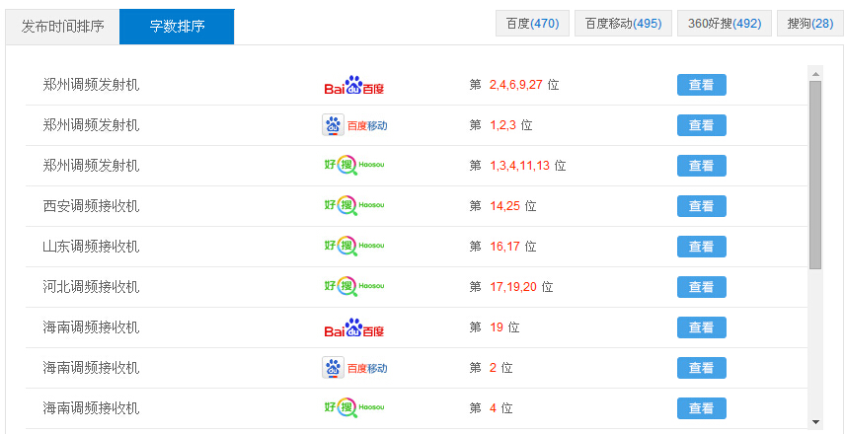Click ranking text 14,25
The width and height of the screenshot is (845, 434).
tap(505, 206)
